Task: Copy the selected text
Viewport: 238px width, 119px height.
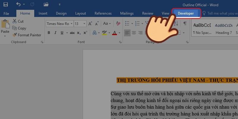Action: 19,28
